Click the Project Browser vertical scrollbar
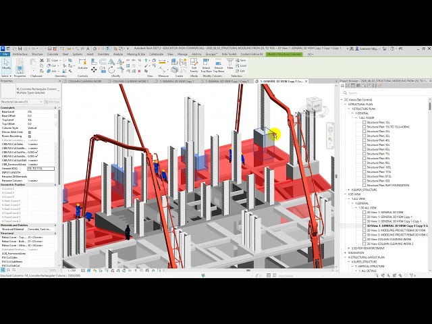 click(x=430, y=106)
